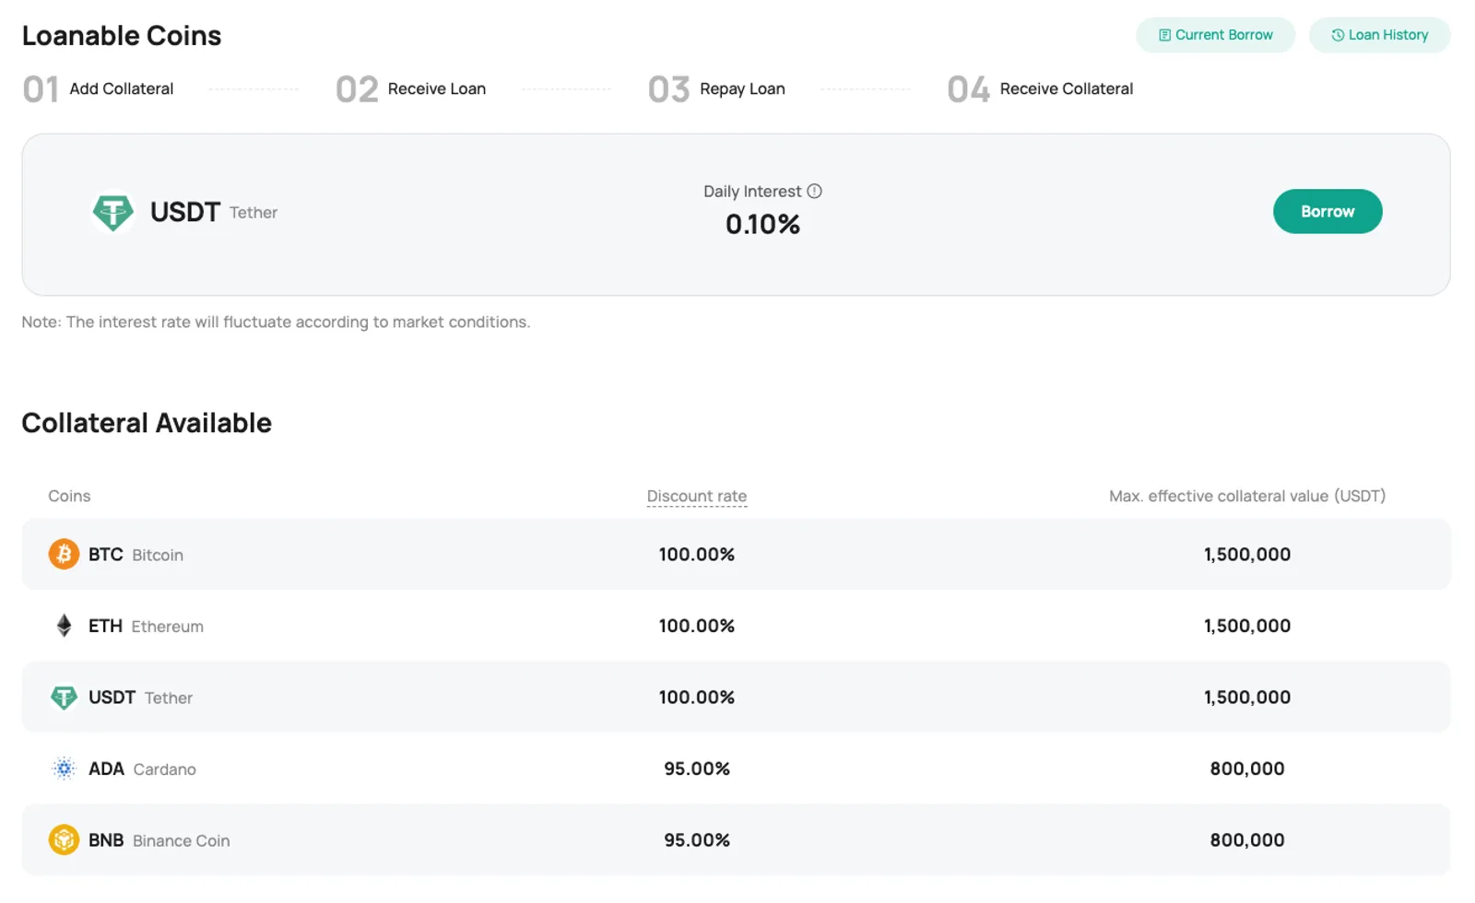The height and width of the screenshot is (903, 1475).
Task: Click the Bitcoin coin icon
Action: point(64,554)
